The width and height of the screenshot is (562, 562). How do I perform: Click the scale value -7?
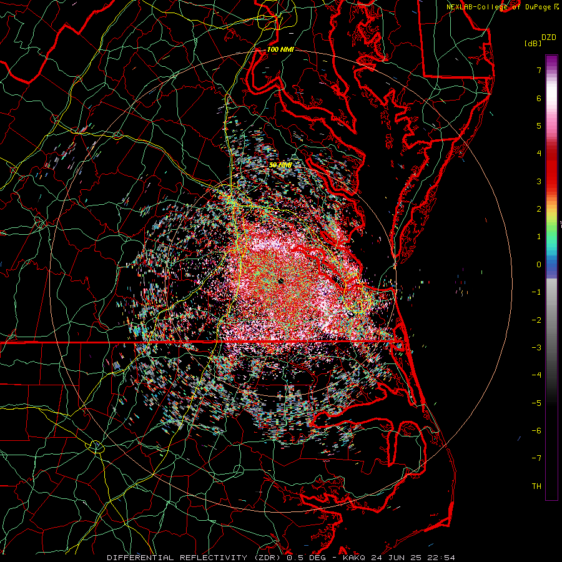click(536, 458)
